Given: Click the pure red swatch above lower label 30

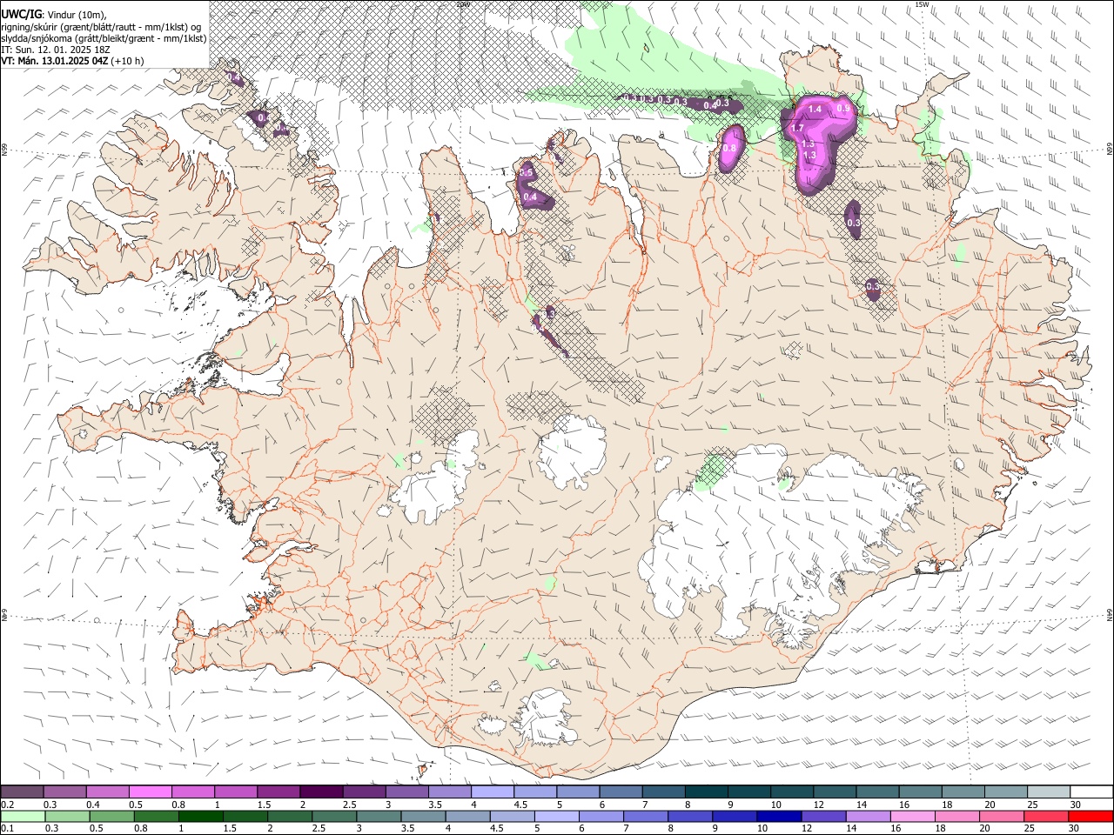Looking at the screenshot, I should (x=1092, y=816).
